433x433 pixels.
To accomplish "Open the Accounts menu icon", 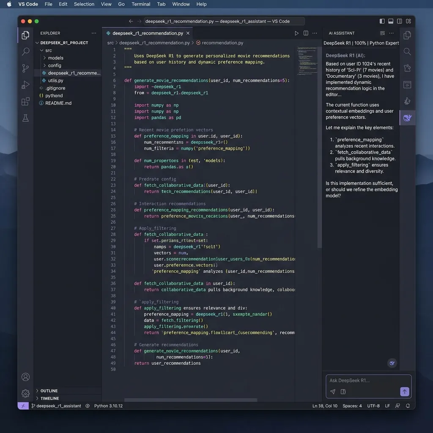I will (x=25, y=377).
